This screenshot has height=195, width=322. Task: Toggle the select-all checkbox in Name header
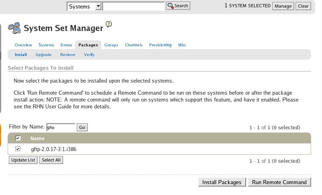(x=18, y=138)
